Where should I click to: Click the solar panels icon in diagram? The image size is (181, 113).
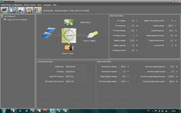[49, 33]
